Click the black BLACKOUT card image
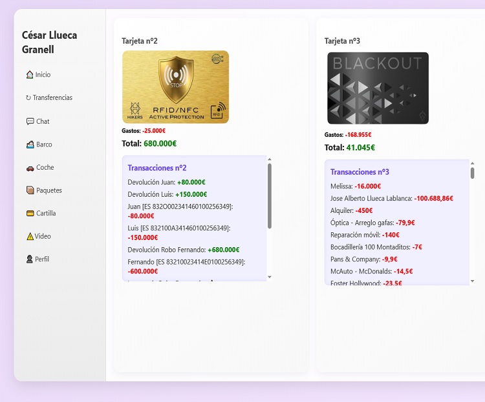Screen dimensions: 485x402 click(378, 88)
